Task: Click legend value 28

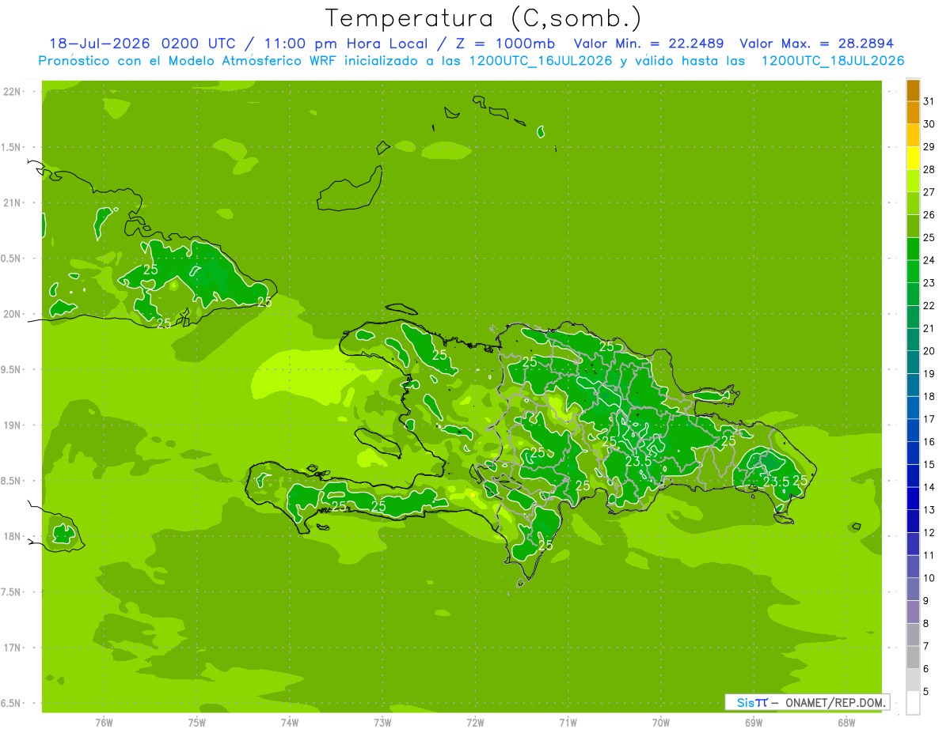Action: tap(929, 169)
